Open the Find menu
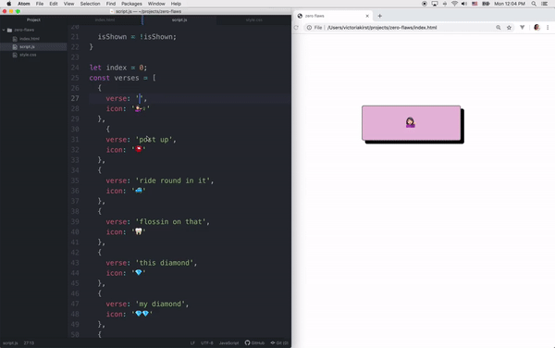This screenshot has height=348, width=555. (111, 4)
